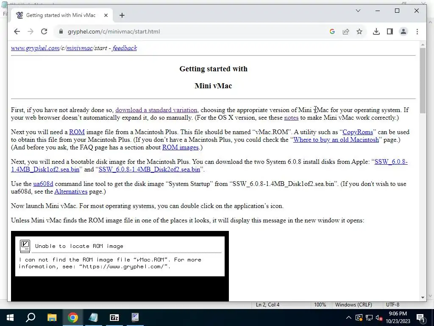Open a new tab with plus button
434x326 pixels.
[x=122, y=16]
